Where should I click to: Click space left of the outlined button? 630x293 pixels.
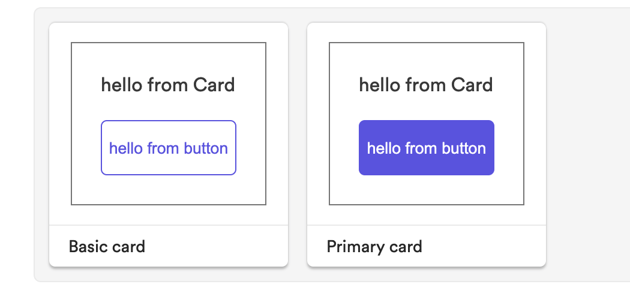pyautogui.click(x=86, y=148)
